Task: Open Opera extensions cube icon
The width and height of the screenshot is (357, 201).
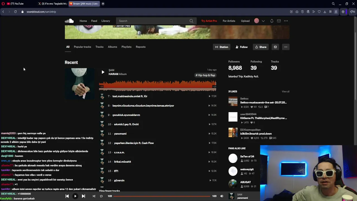Action: click(343, 12)
